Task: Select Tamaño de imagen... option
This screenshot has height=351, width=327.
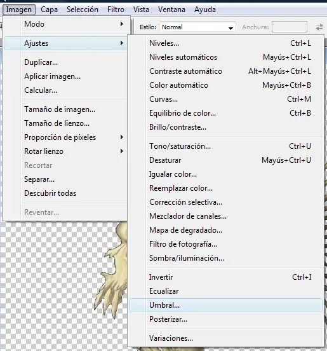Action: pos(66,109)
